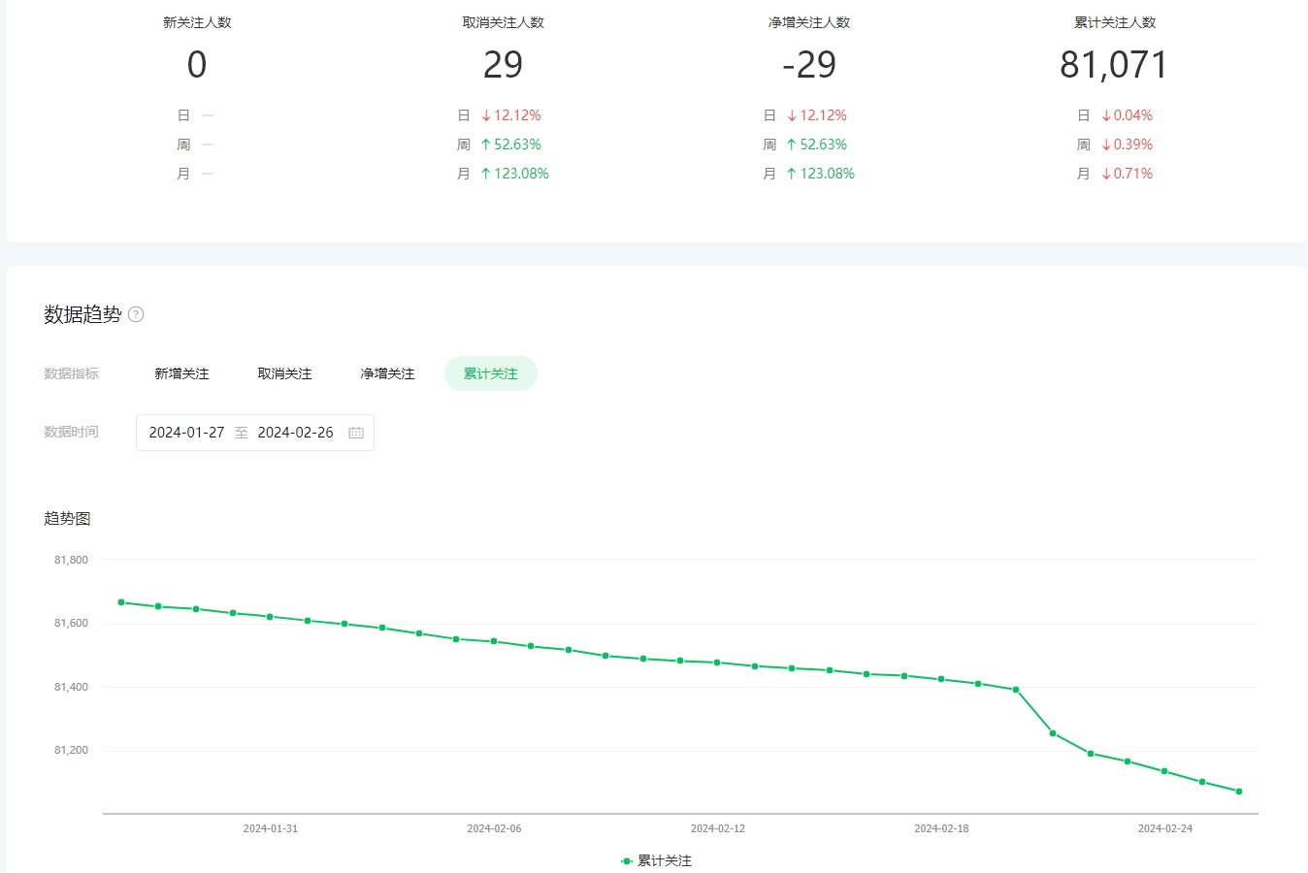Choose the 净增关注 metric tab
The image size is (1308, 873).
pos(387,373)
